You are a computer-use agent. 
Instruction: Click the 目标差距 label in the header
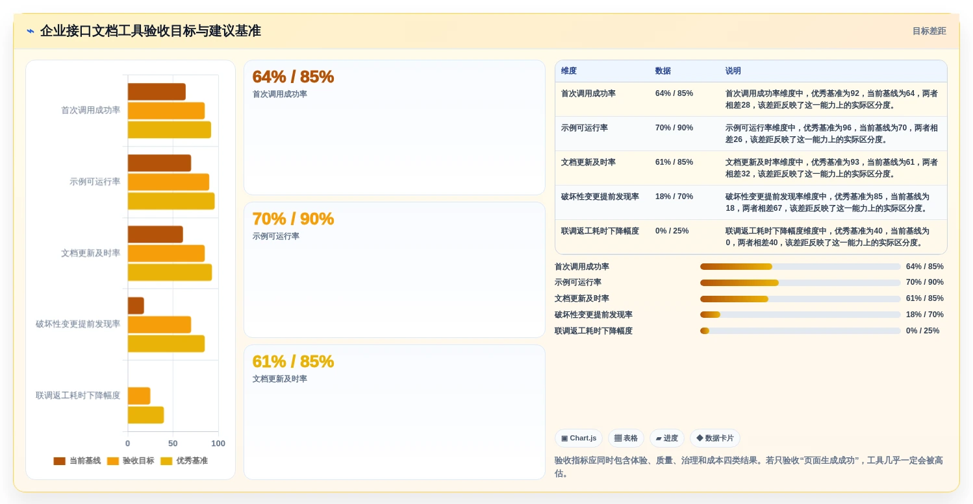[x=929, y=31]
